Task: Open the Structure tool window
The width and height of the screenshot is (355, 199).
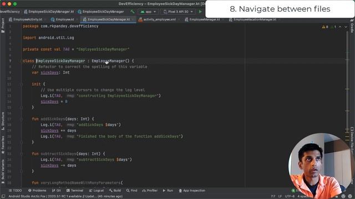Action: pos(3,121)
